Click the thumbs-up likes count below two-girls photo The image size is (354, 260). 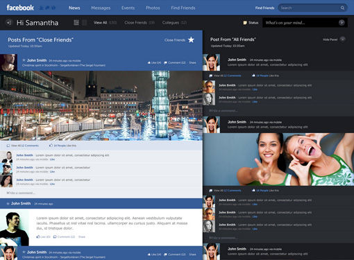(265, 191)
